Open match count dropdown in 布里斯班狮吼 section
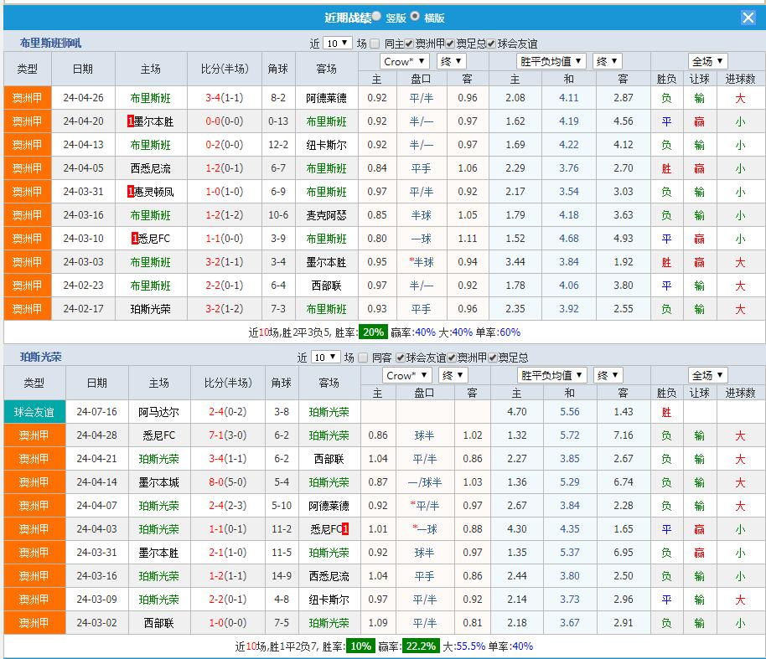Viewport: 766px width, 659px height. [x=337, y=44]
